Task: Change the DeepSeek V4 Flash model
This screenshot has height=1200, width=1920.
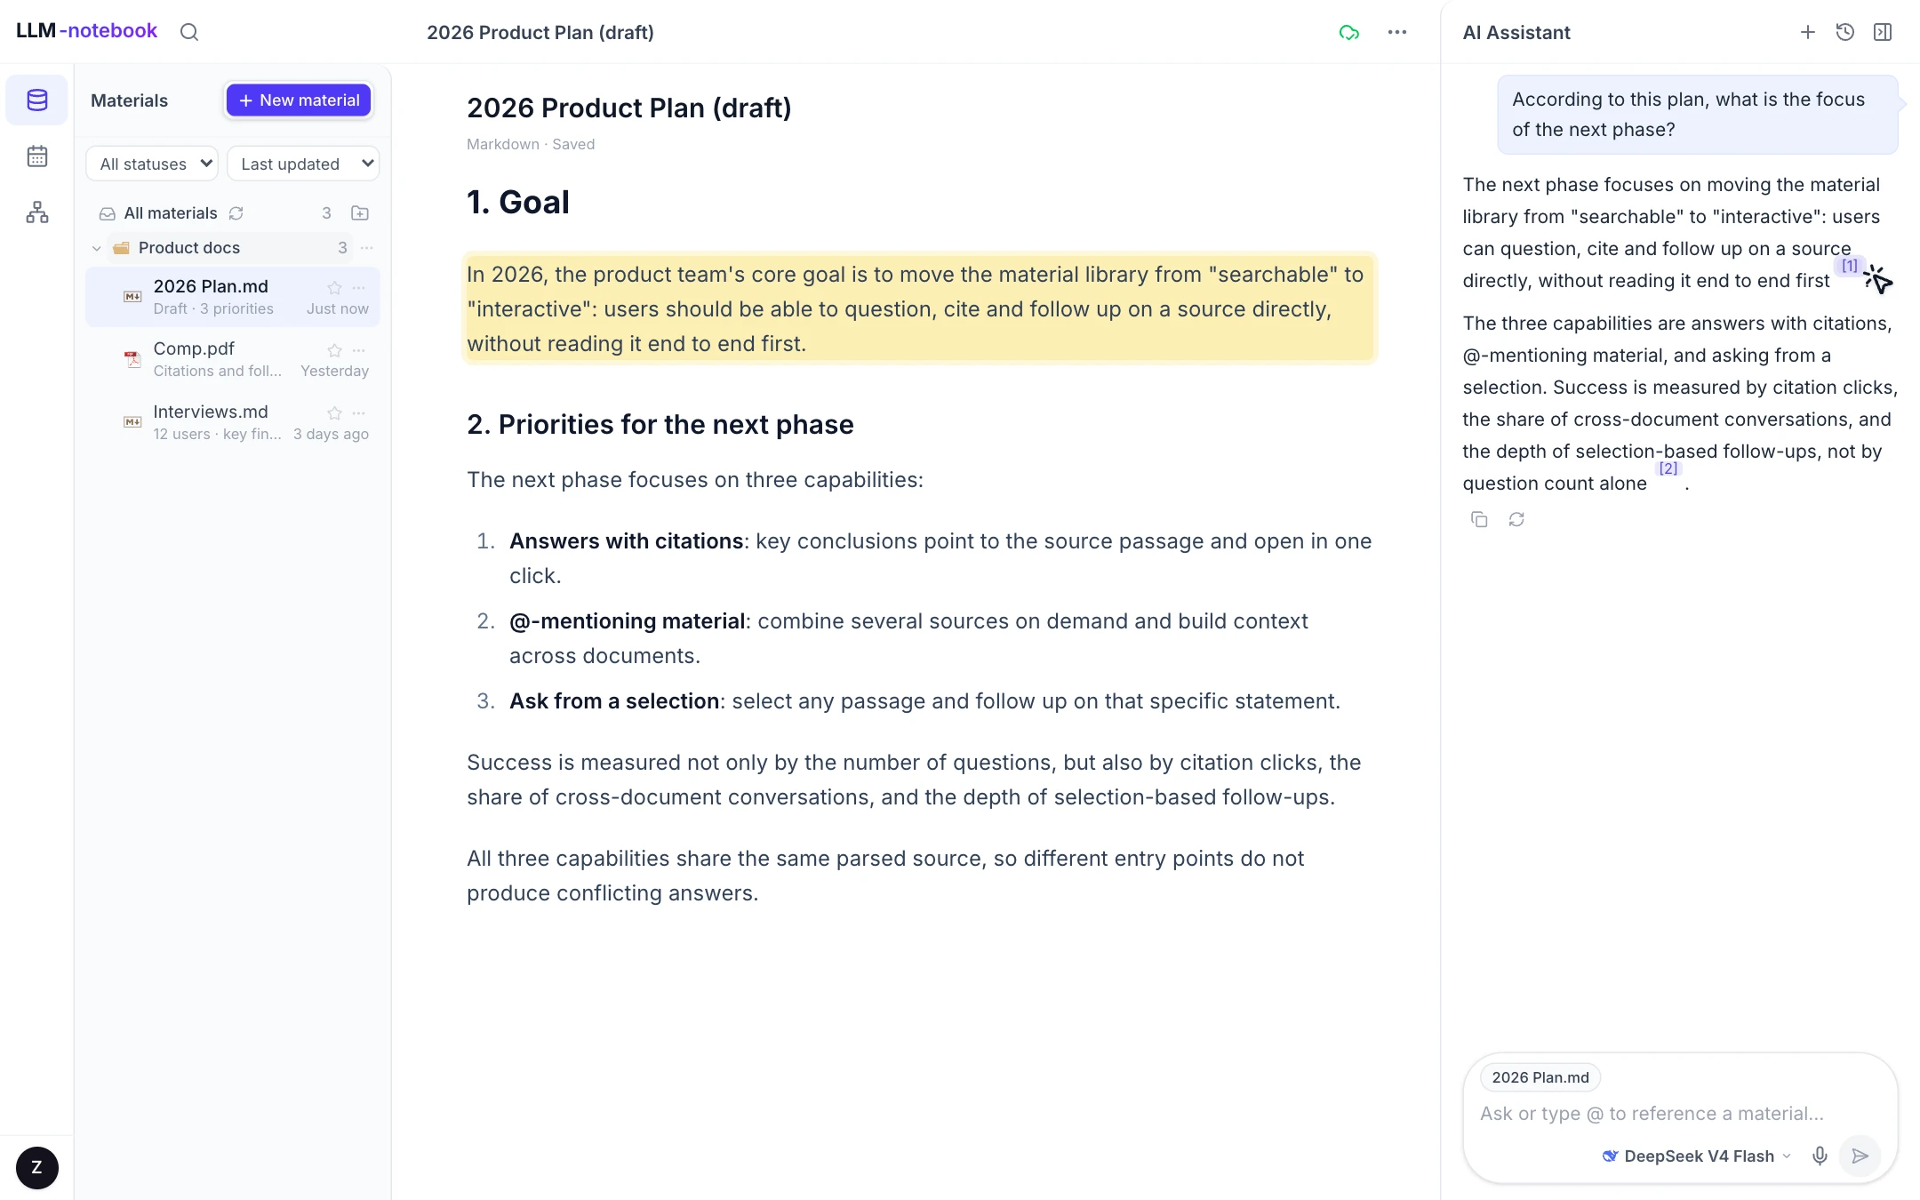Action: pos(1696,1156)
